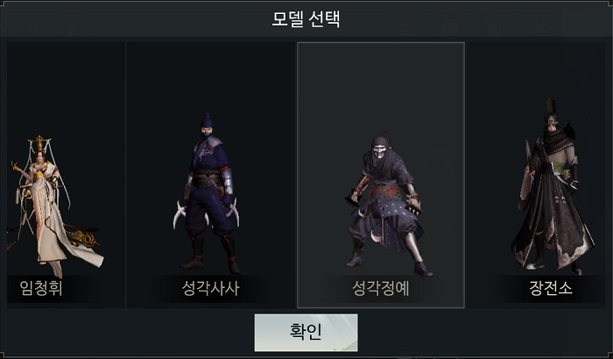Click the 장전소 name label

(551, 288)
